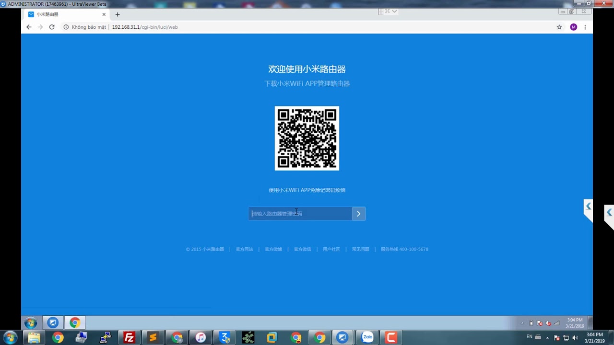614x345 pixels.
Task: Open local clock showing 3/21/2019
Action: coord(594,338)
